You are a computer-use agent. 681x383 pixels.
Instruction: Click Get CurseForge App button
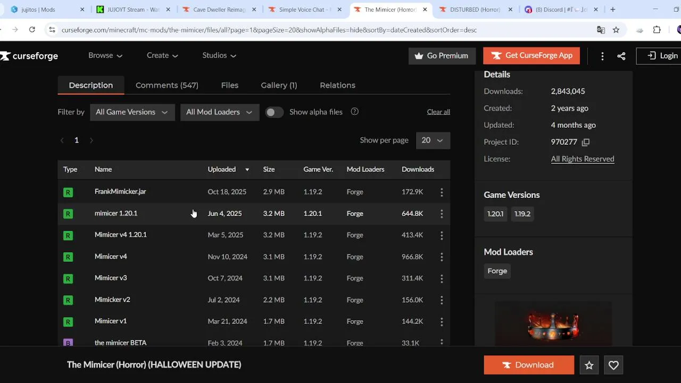[x=531, y=56]
